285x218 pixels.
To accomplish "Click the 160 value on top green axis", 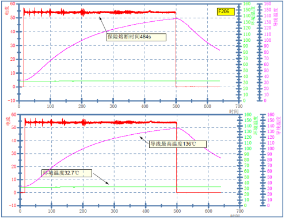I will point(247,3).
